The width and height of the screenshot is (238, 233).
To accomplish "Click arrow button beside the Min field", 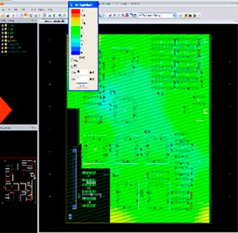I will 91,79.
